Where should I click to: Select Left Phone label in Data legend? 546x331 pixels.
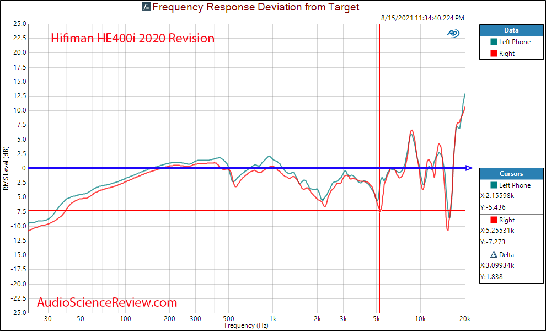click(x=515, y=42)
